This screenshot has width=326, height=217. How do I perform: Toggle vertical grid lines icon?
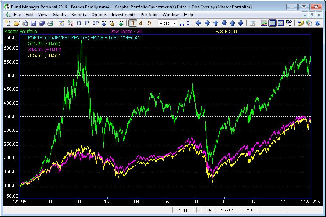tap(281, 23)
